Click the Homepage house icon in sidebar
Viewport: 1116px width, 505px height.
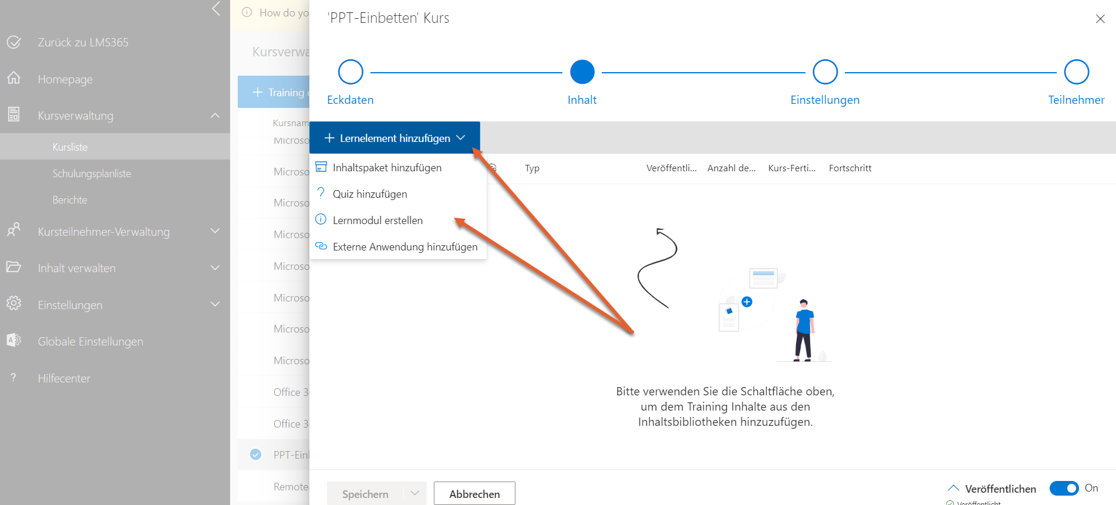click(x=14, y=78)
